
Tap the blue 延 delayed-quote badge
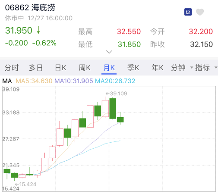tap(188, 12)
